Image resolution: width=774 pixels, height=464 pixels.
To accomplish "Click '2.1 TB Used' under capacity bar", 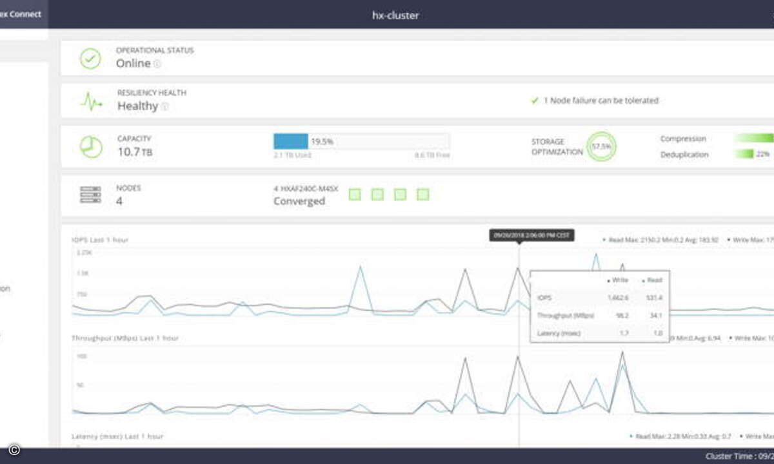I will (x=293, y=155).
